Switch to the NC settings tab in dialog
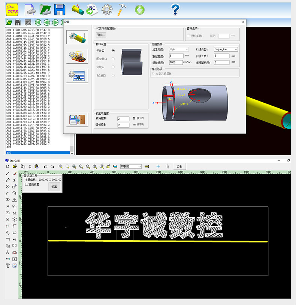This screenshot has height=305, width=296. point(76,76)
